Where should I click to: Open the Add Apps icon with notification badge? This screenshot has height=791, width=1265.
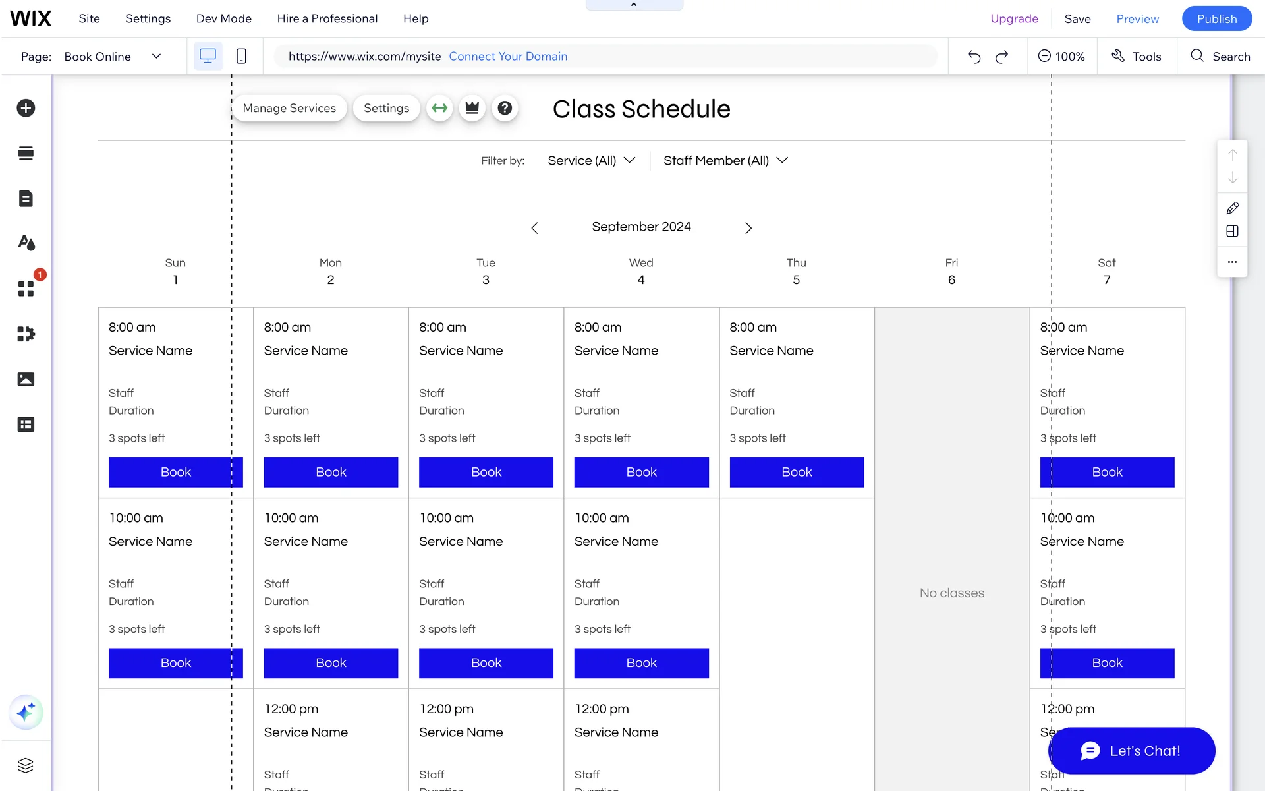(x=26, y=289)
